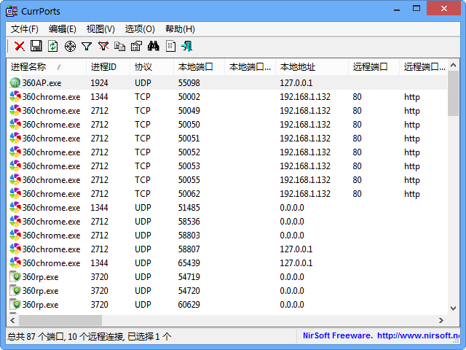Click the properties icon in toolbar
Screen dimensions: 466x350
(136, 46)
